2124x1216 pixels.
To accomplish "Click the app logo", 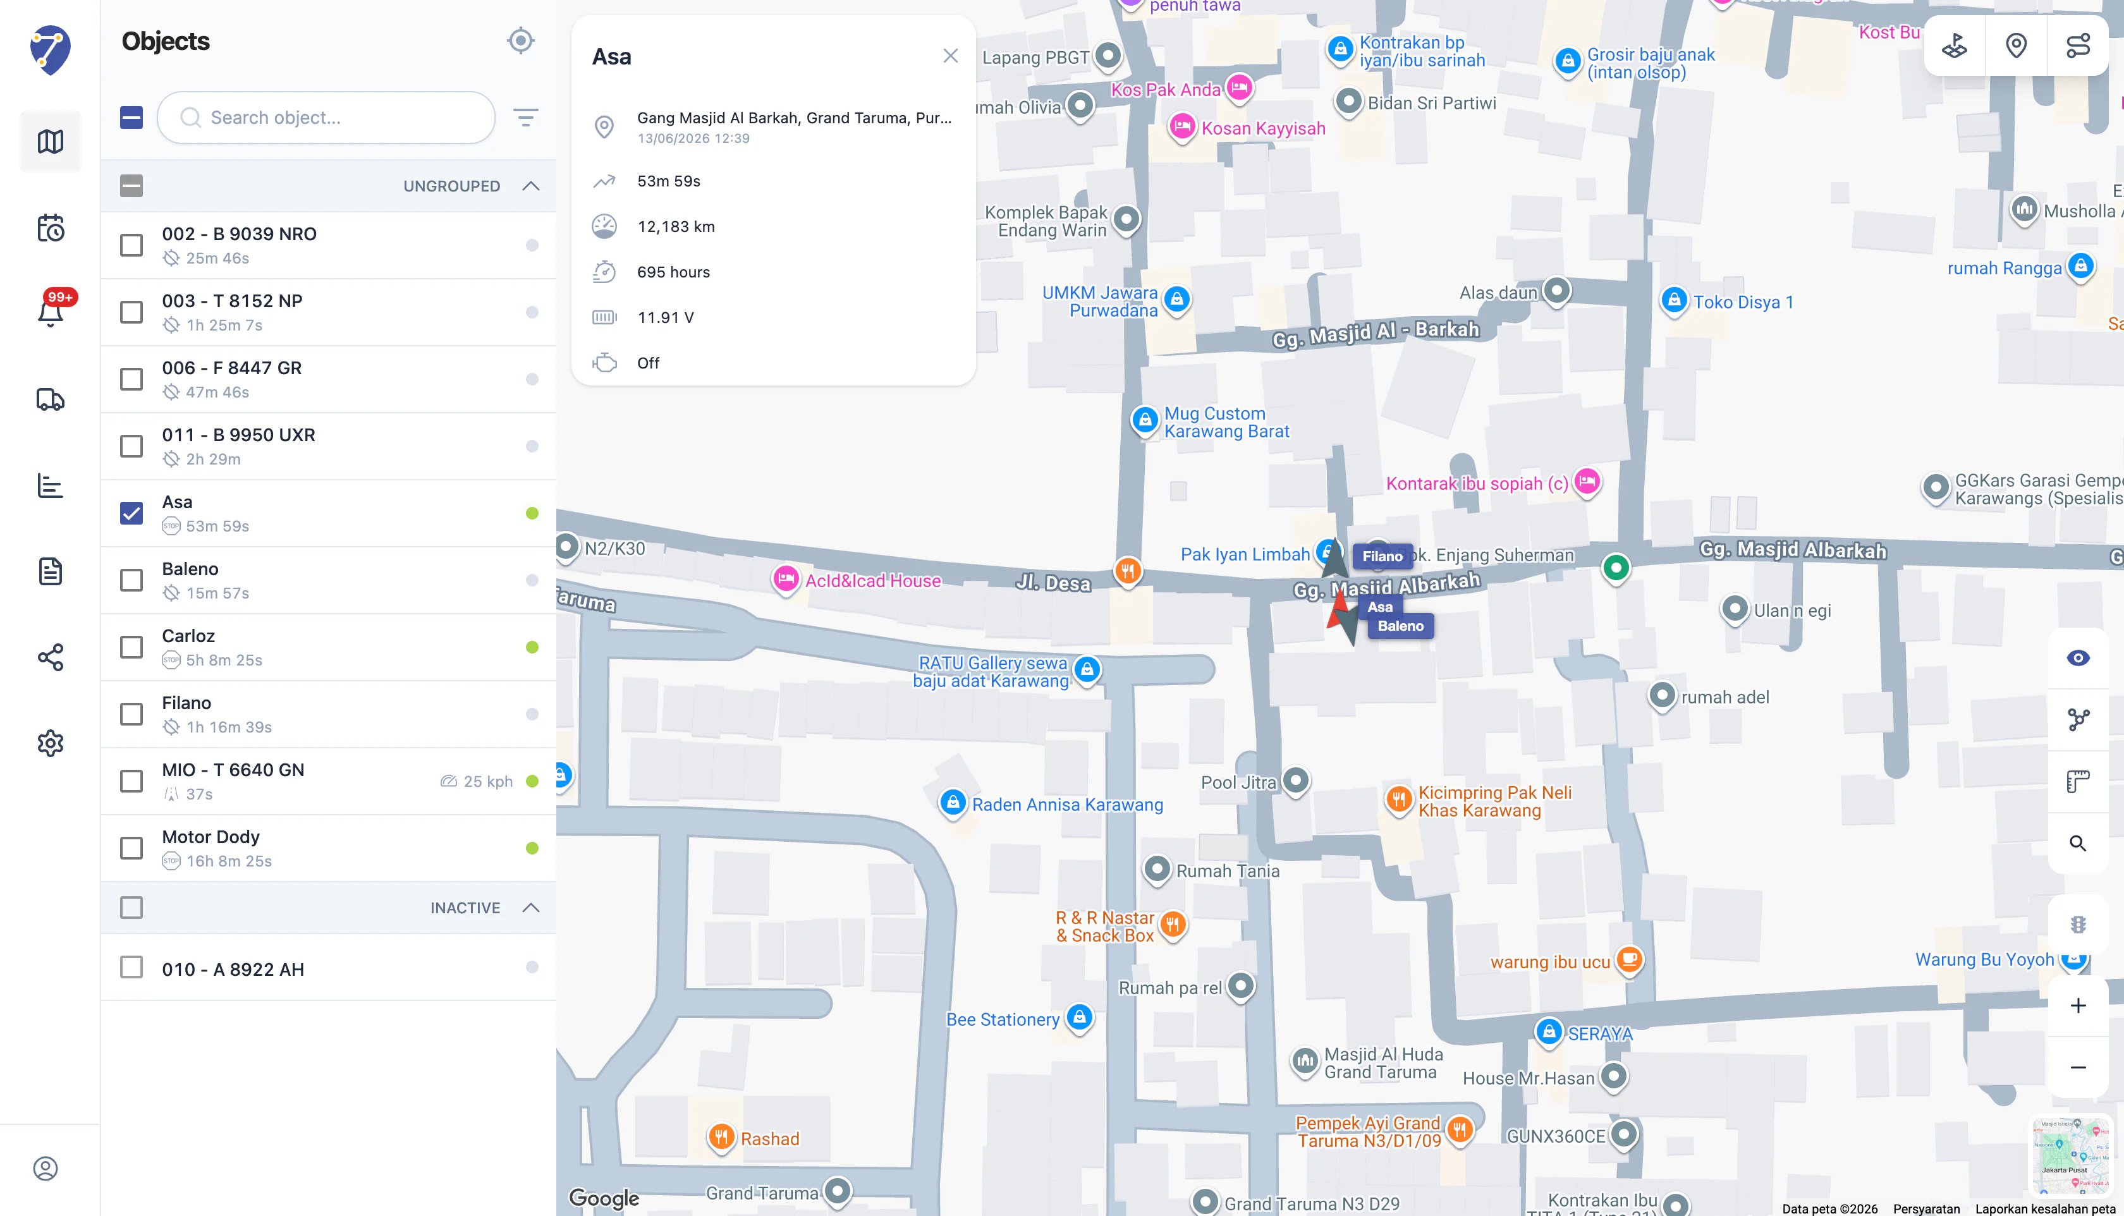I will pyautogui.click(x=50, y=50).
